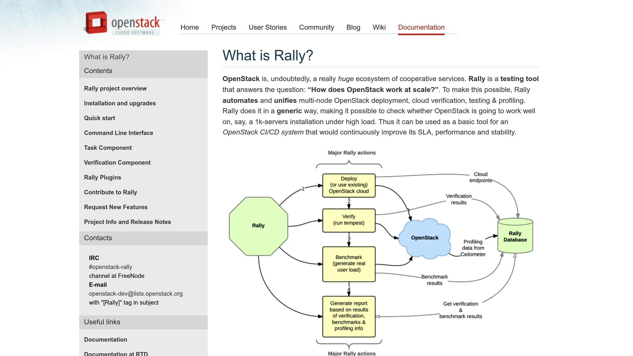633x356 pixels.
Task: Go to Projects in navigation
Action: (224, 27)
